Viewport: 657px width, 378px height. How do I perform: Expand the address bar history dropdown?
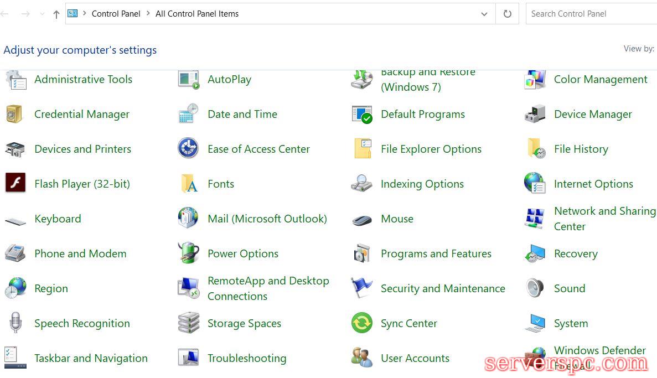pos(484,14)
